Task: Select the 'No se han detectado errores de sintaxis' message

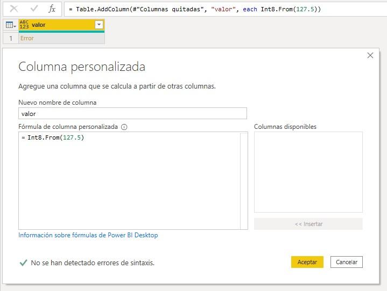Action: (x=93, y=263)
